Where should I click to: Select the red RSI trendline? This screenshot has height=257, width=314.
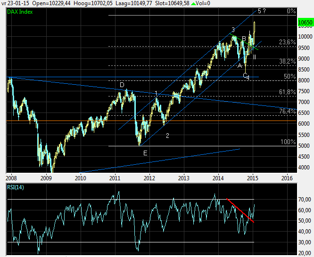(x=240, y=211)
